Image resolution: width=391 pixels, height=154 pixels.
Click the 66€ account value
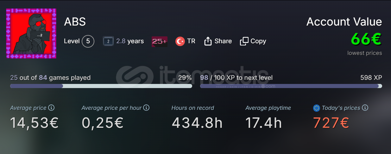tap(366, 39)
